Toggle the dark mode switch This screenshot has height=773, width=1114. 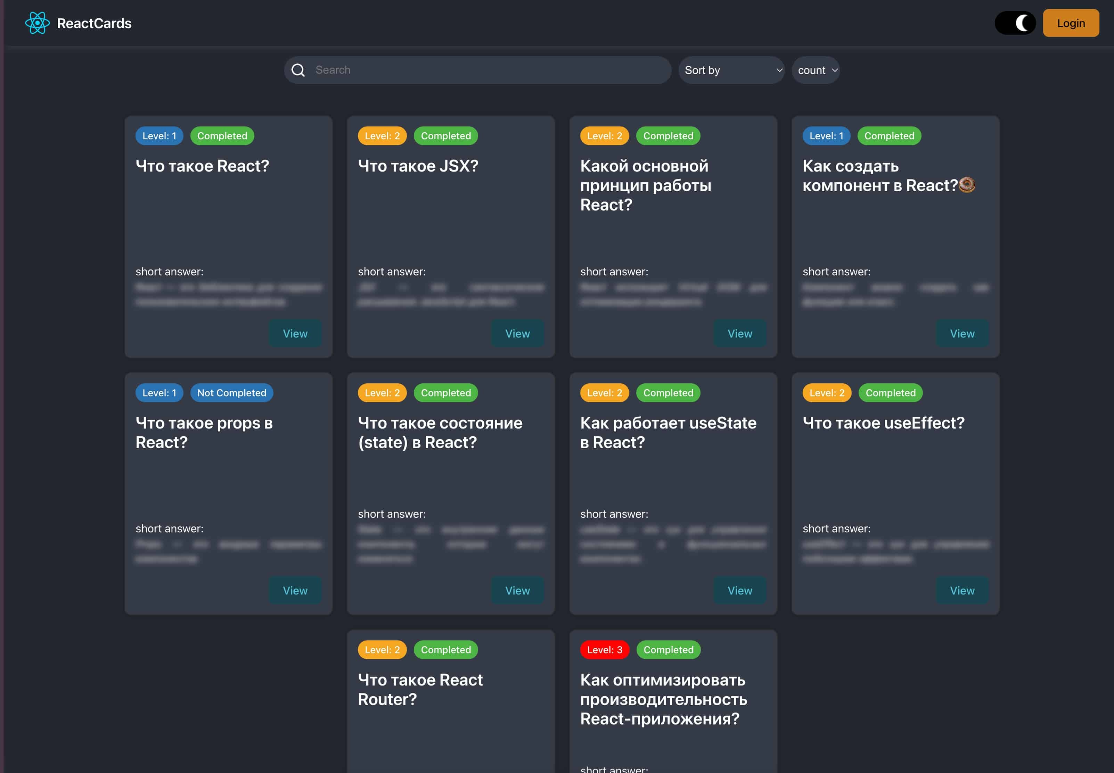click(x=1015, y=23)
